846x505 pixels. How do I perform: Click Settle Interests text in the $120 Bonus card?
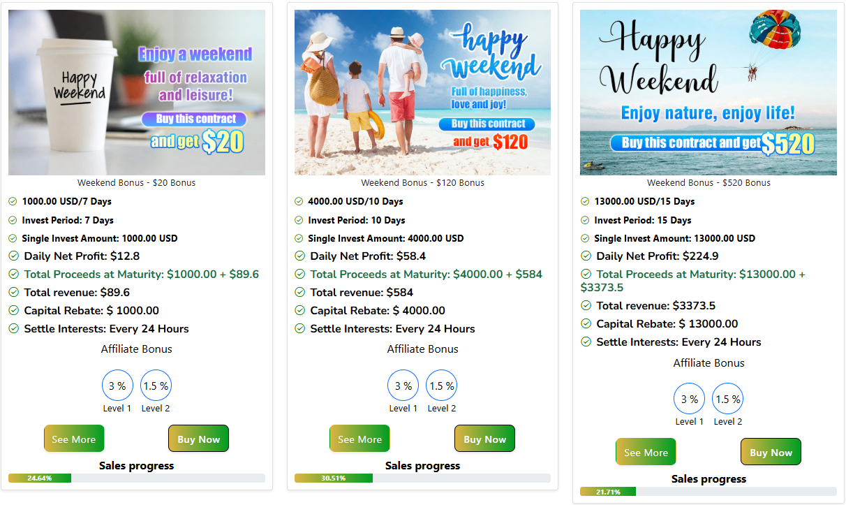(x=392, y=329)
